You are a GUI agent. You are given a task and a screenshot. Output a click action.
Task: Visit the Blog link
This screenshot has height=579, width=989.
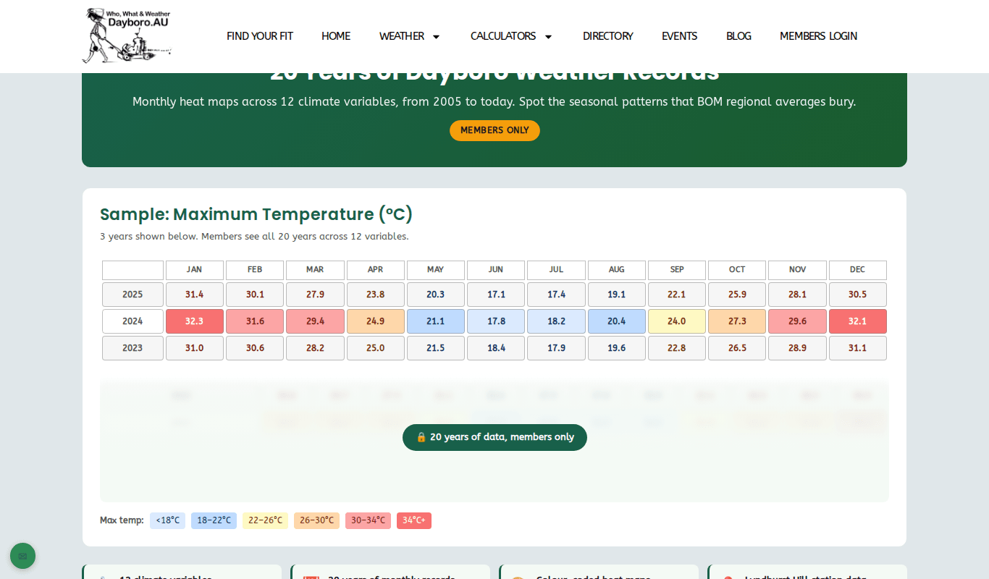pyautogui.click(x=738, y=36)
